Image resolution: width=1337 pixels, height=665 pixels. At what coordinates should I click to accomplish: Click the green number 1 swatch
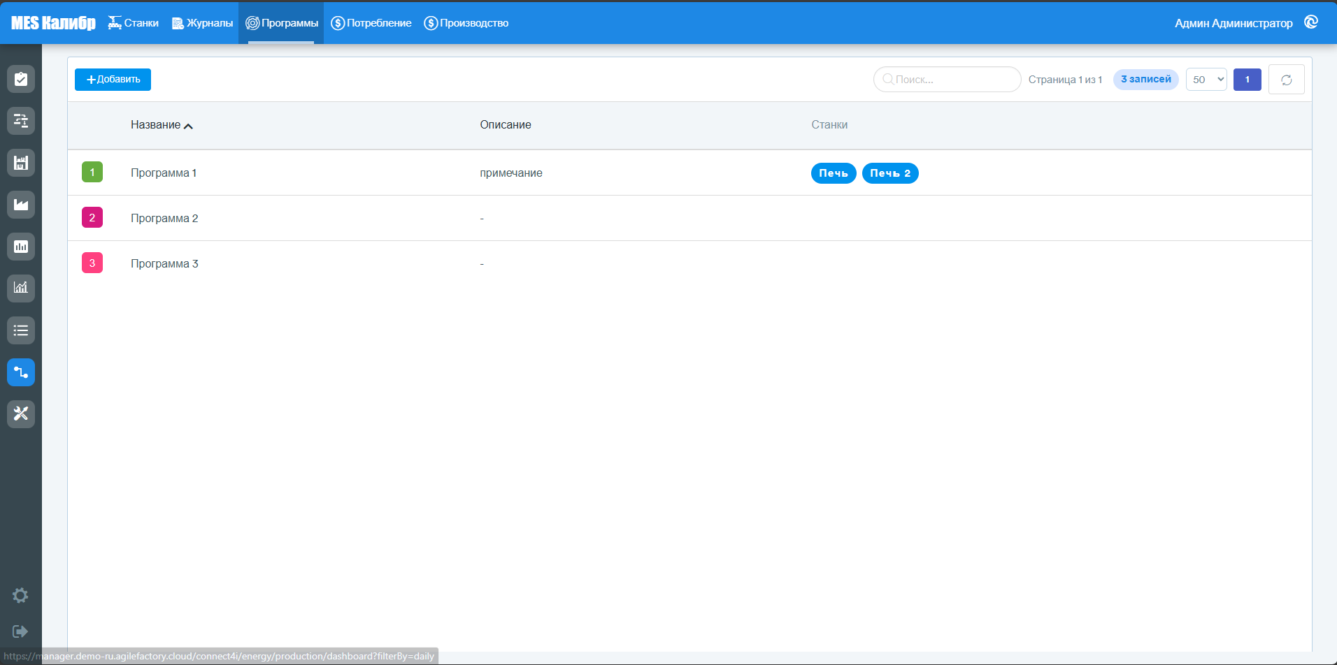(x=92, y=172)
